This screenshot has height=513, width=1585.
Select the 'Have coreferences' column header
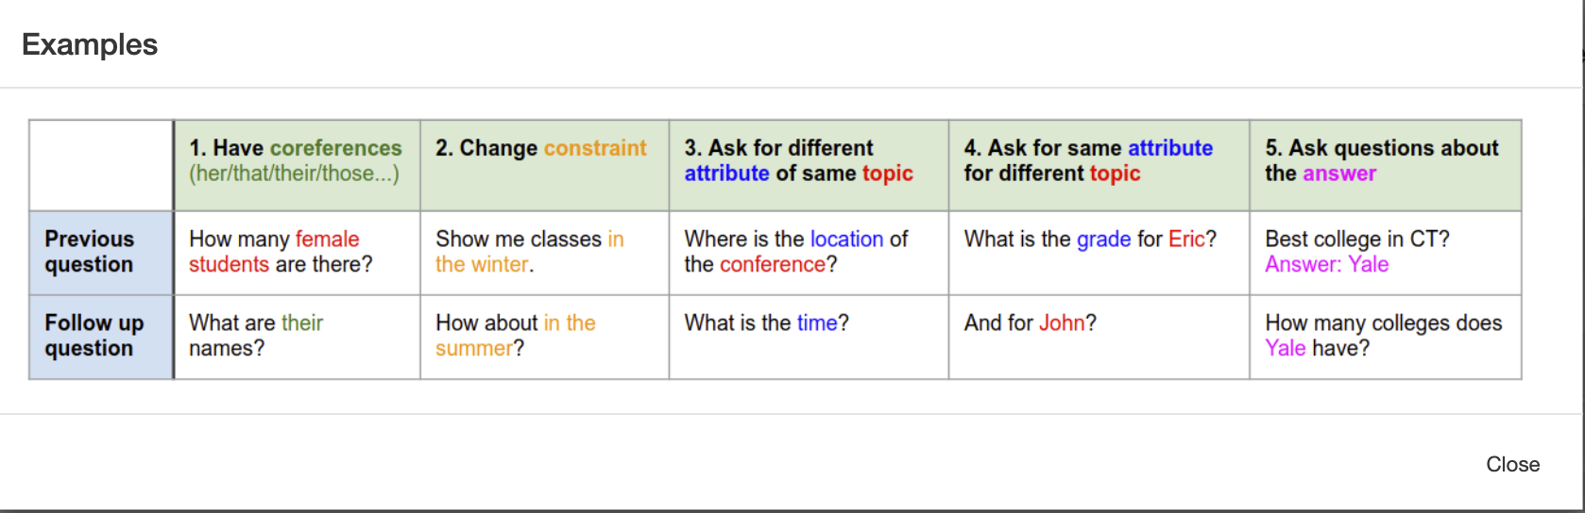(297, 165)
